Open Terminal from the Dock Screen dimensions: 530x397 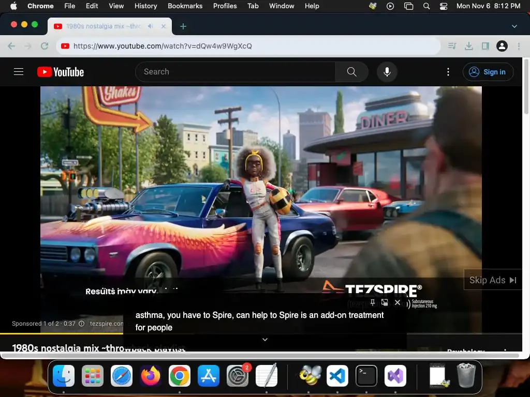click(x=366, y=376)
